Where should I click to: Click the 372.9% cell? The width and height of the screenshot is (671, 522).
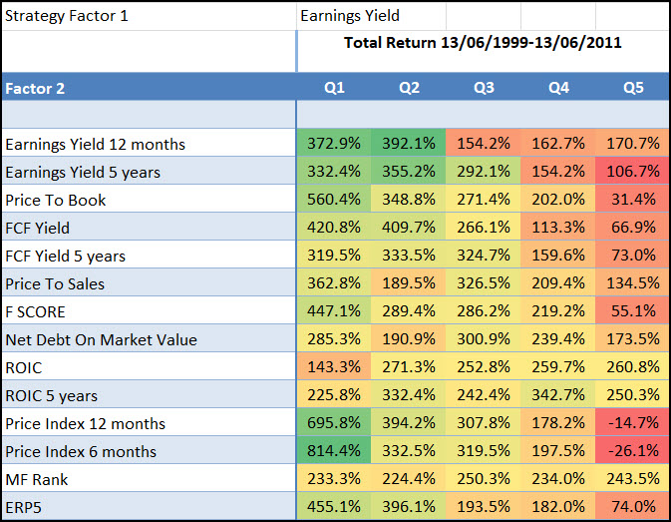tap(334, 143)
